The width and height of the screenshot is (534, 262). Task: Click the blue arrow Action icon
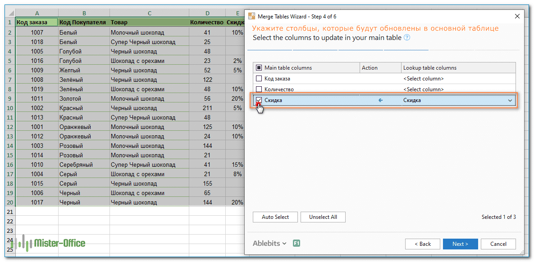[381, 100]
